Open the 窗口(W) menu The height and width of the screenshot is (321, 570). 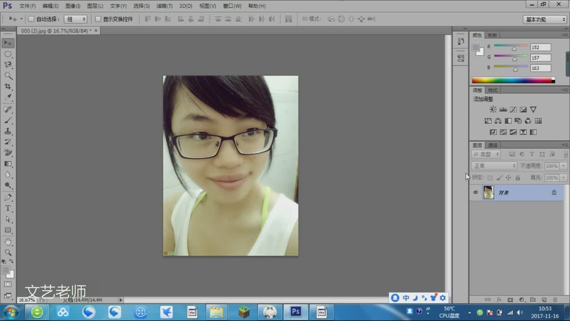click(232, 6)
